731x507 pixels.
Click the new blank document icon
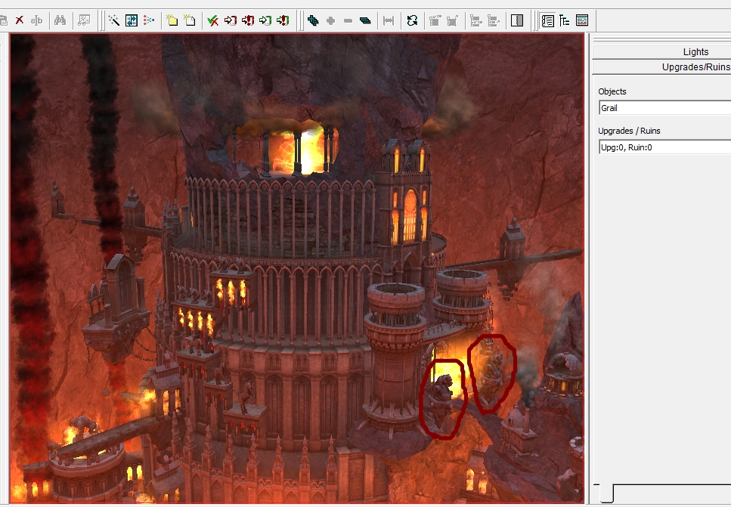tap(190, 20)
